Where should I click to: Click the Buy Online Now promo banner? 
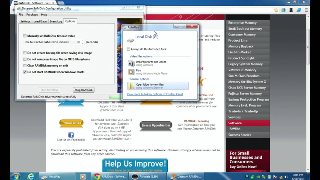pos(248,161)
